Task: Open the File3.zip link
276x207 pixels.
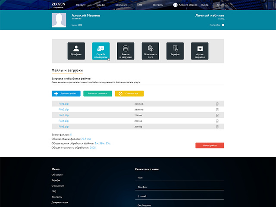Action: (x=63, y=115)
